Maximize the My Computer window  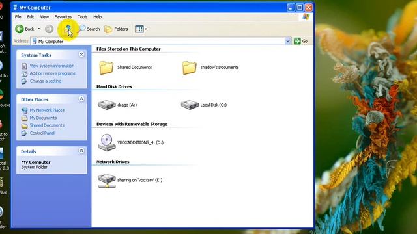tap(300, 7)
